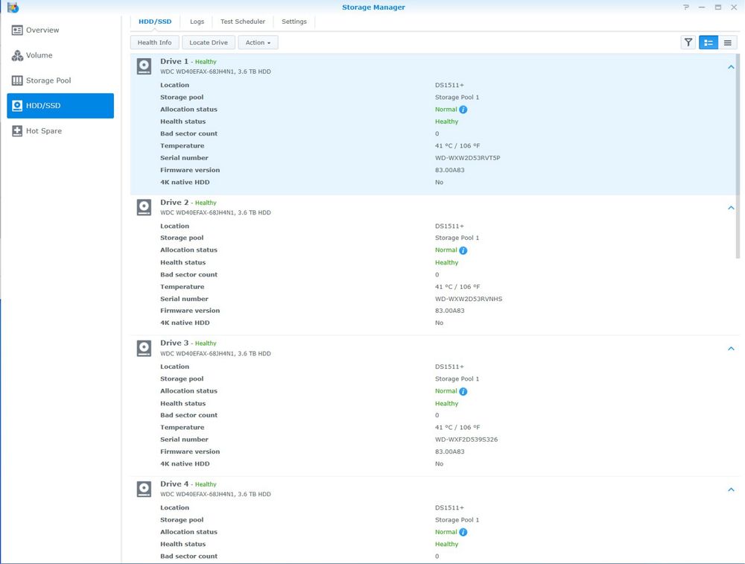Select the HDD/SSD sidebar icon
This screenshot has width=745, height=564.
(x=17, y=106)
